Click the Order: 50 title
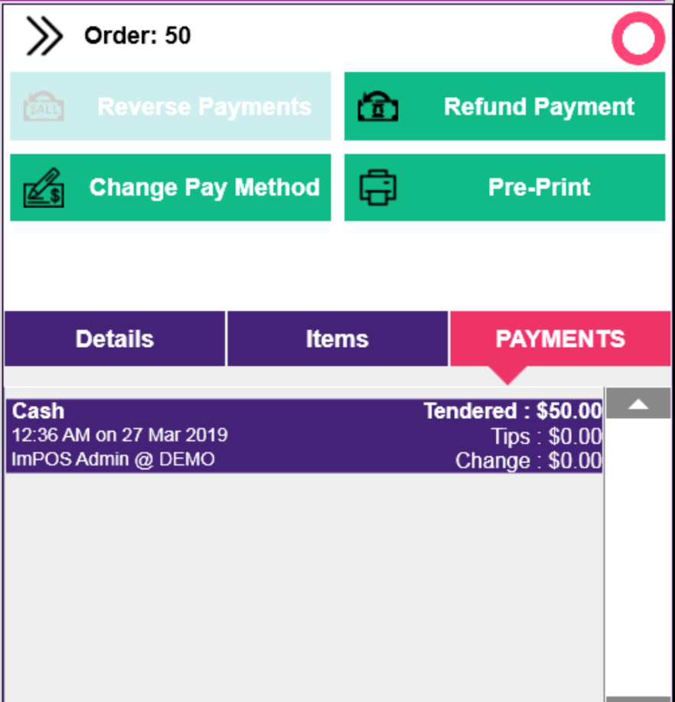This screenshot has width=675, height=702. 138,36
